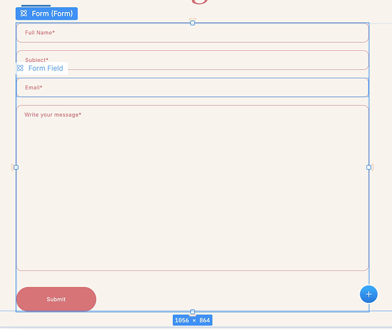Click orange spacing handle below the form
The height and width of the screenshot is (329, 392).
pos(193,315)
